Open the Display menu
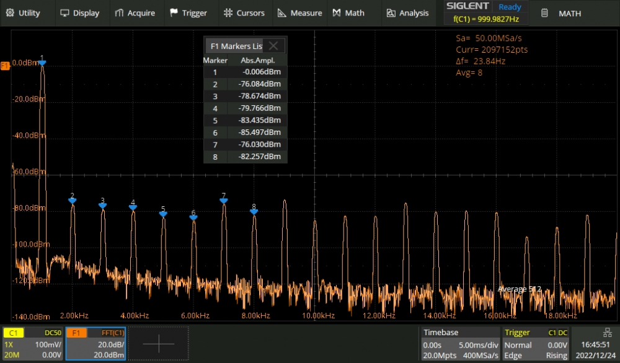 click(x=79, y=13)
